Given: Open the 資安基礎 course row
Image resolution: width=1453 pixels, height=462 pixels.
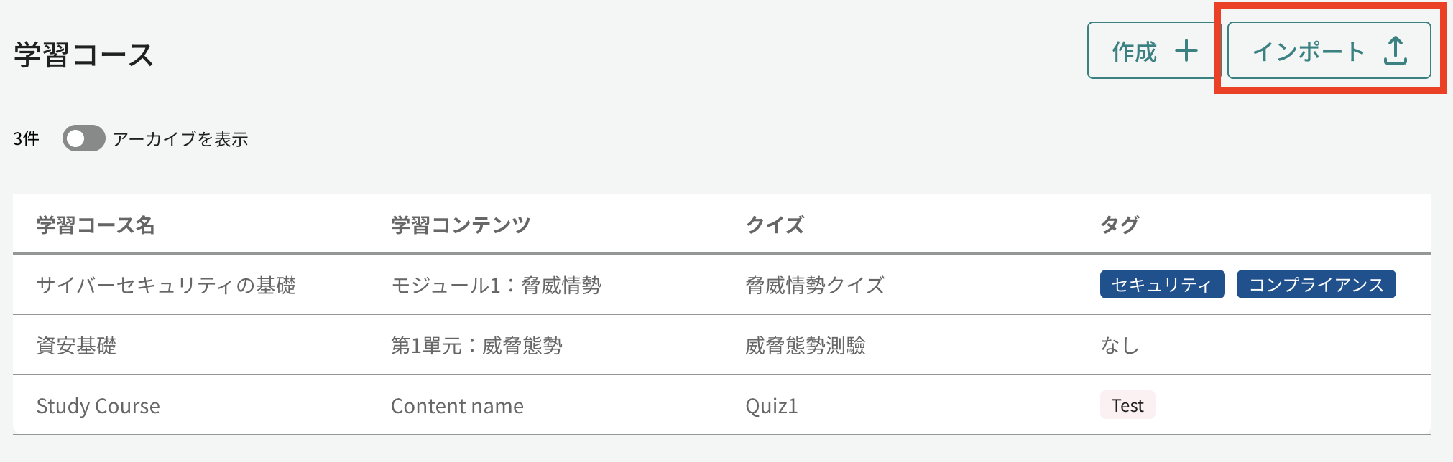Looking at the screenshot, I should click(x=722, y=345).
